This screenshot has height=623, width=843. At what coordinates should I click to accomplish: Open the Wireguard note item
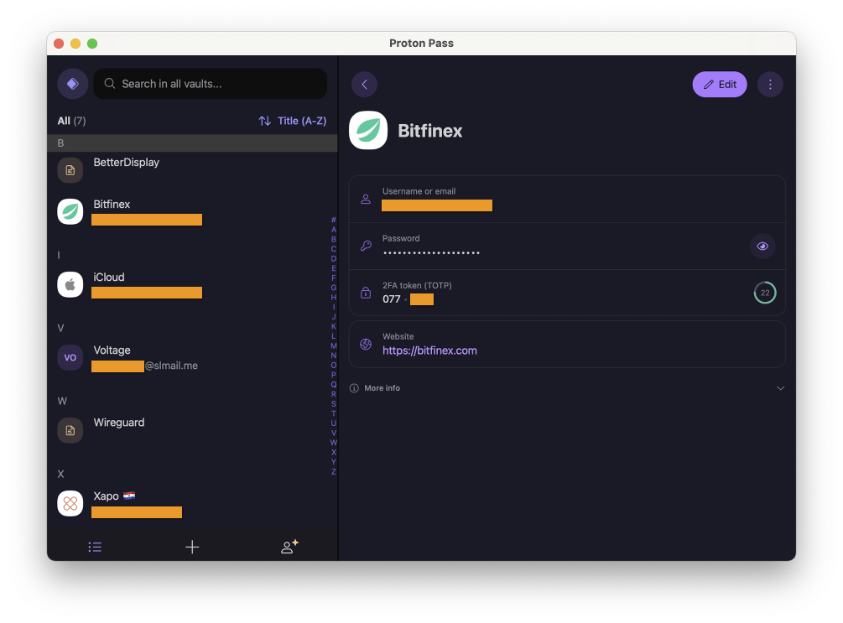point(192,430)
